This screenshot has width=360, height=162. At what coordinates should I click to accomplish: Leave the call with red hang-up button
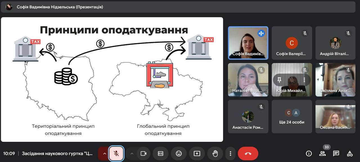(248, 154)
